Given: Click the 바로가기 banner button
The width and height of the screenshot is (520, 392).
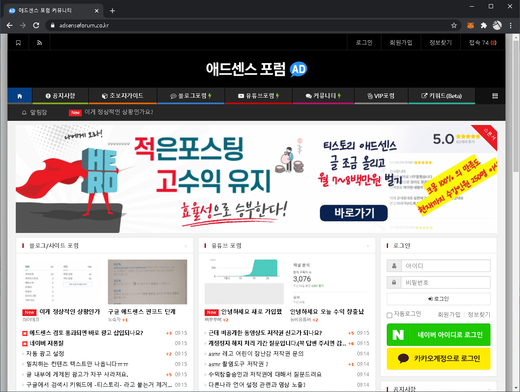Looking at the screenshot, I should click(354, 213).
